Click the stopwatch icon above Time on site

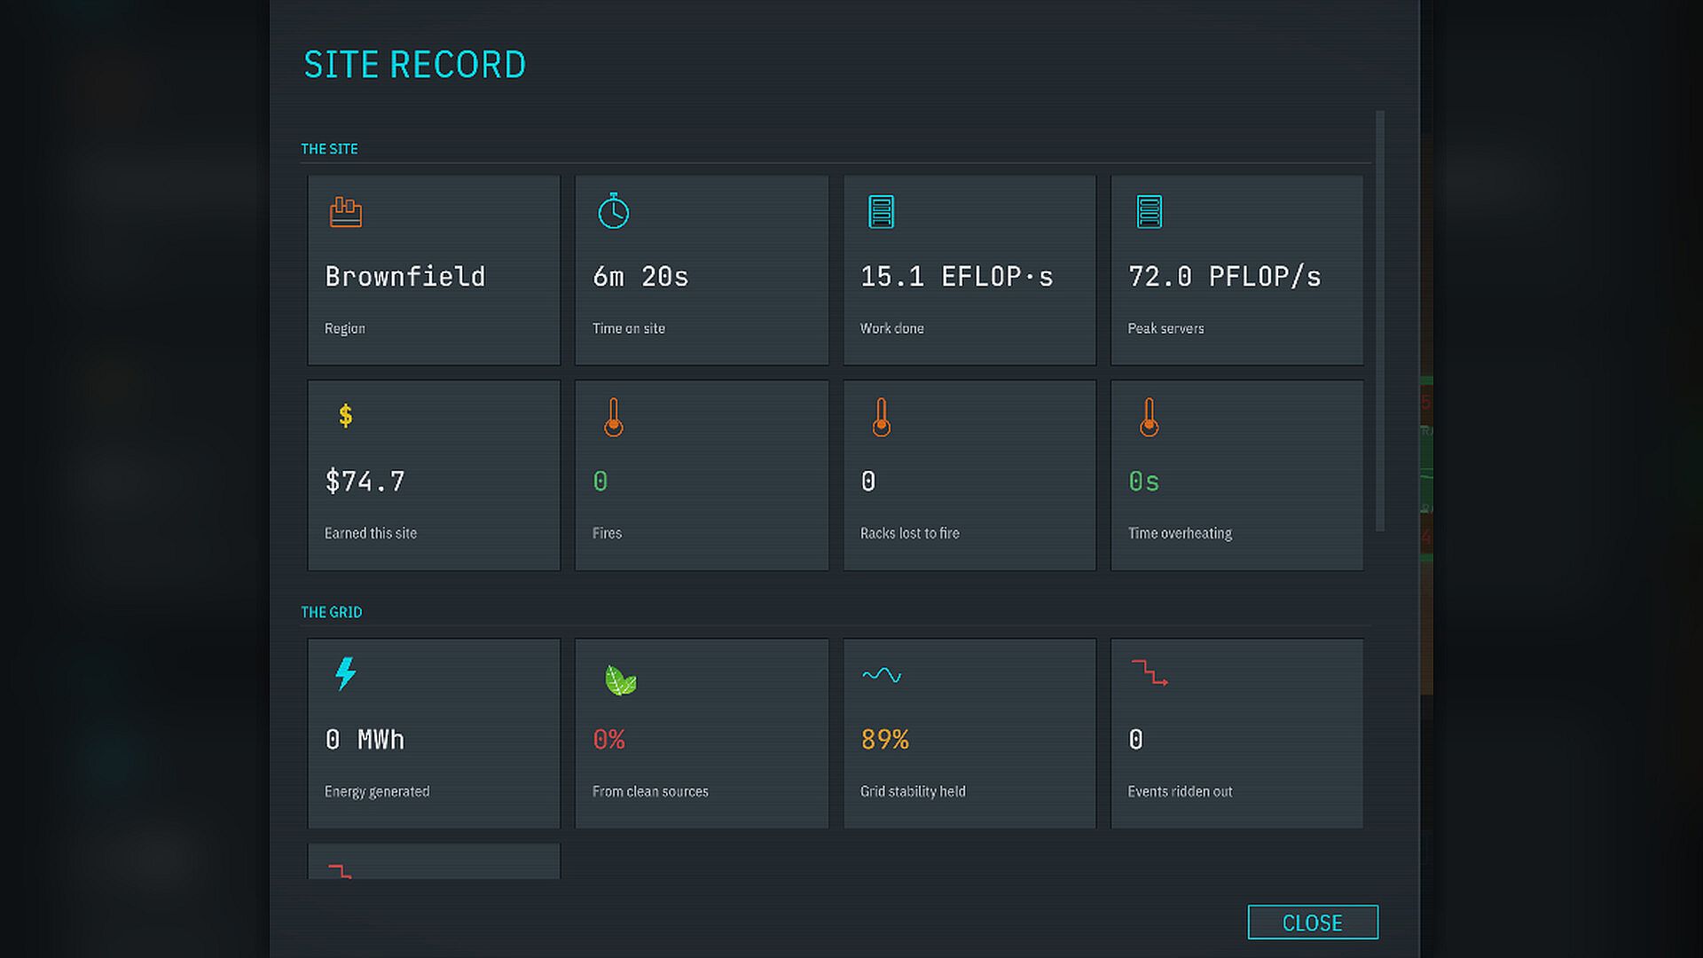(x=613, y=211)
